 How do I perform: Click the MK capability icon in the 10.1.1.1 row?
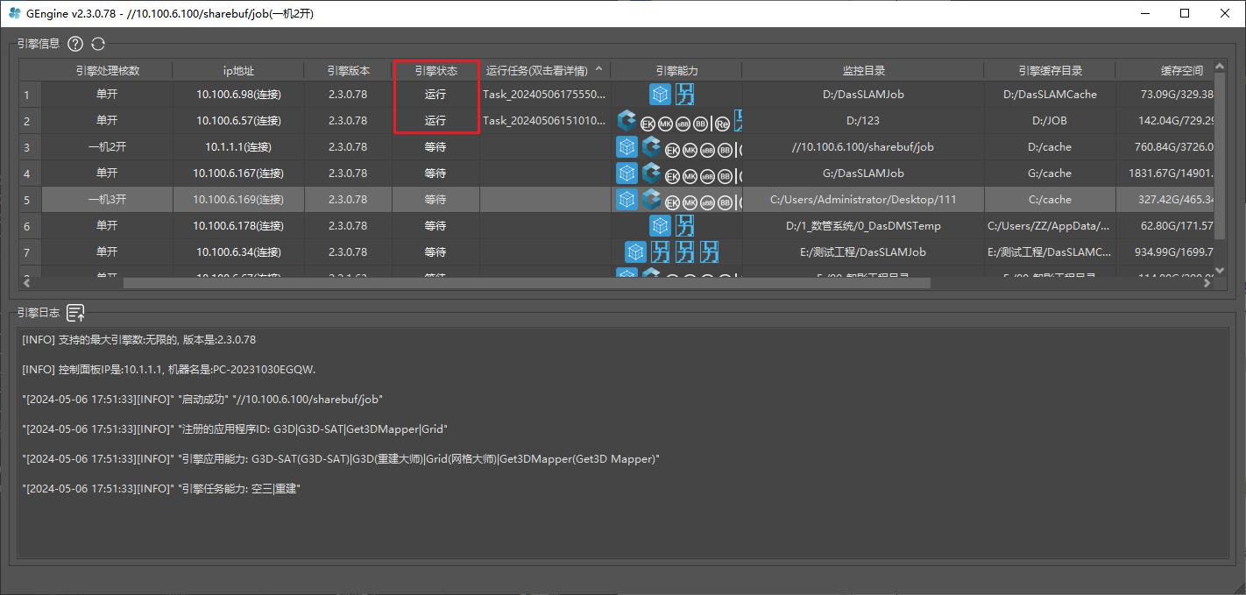click(x=690, y=150)
